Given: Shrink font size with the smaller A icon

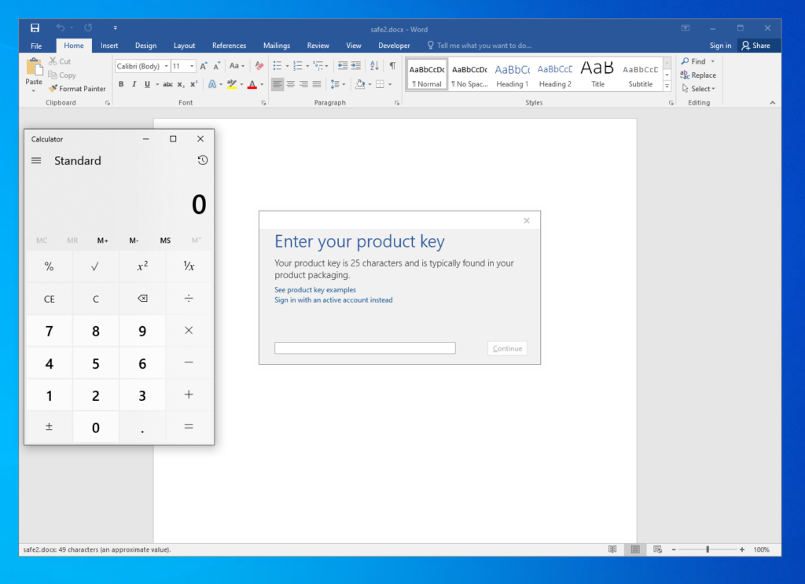Looking at the screenshot, I should tap(217, 66).
